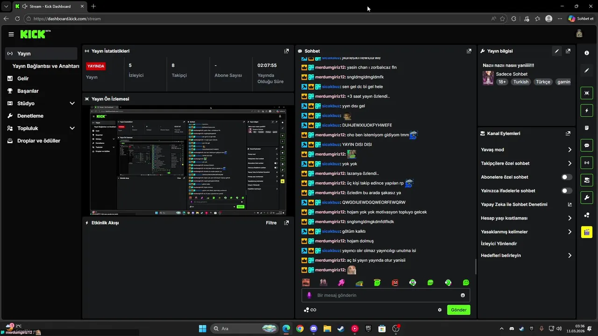Open Yasaklanmış kelimeler options
This screenshot has width=598, height=336.
click(570, 232)
